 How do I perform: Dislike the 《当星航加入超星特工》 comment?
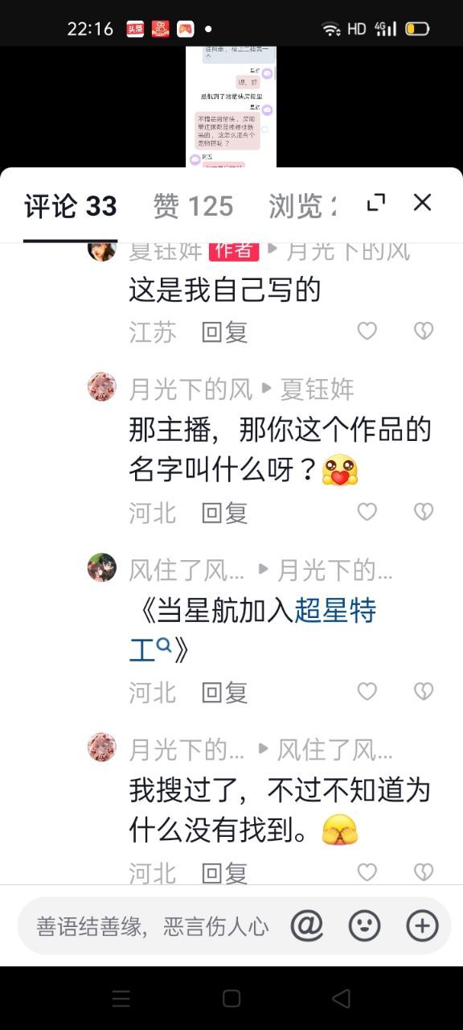[423, 691]
